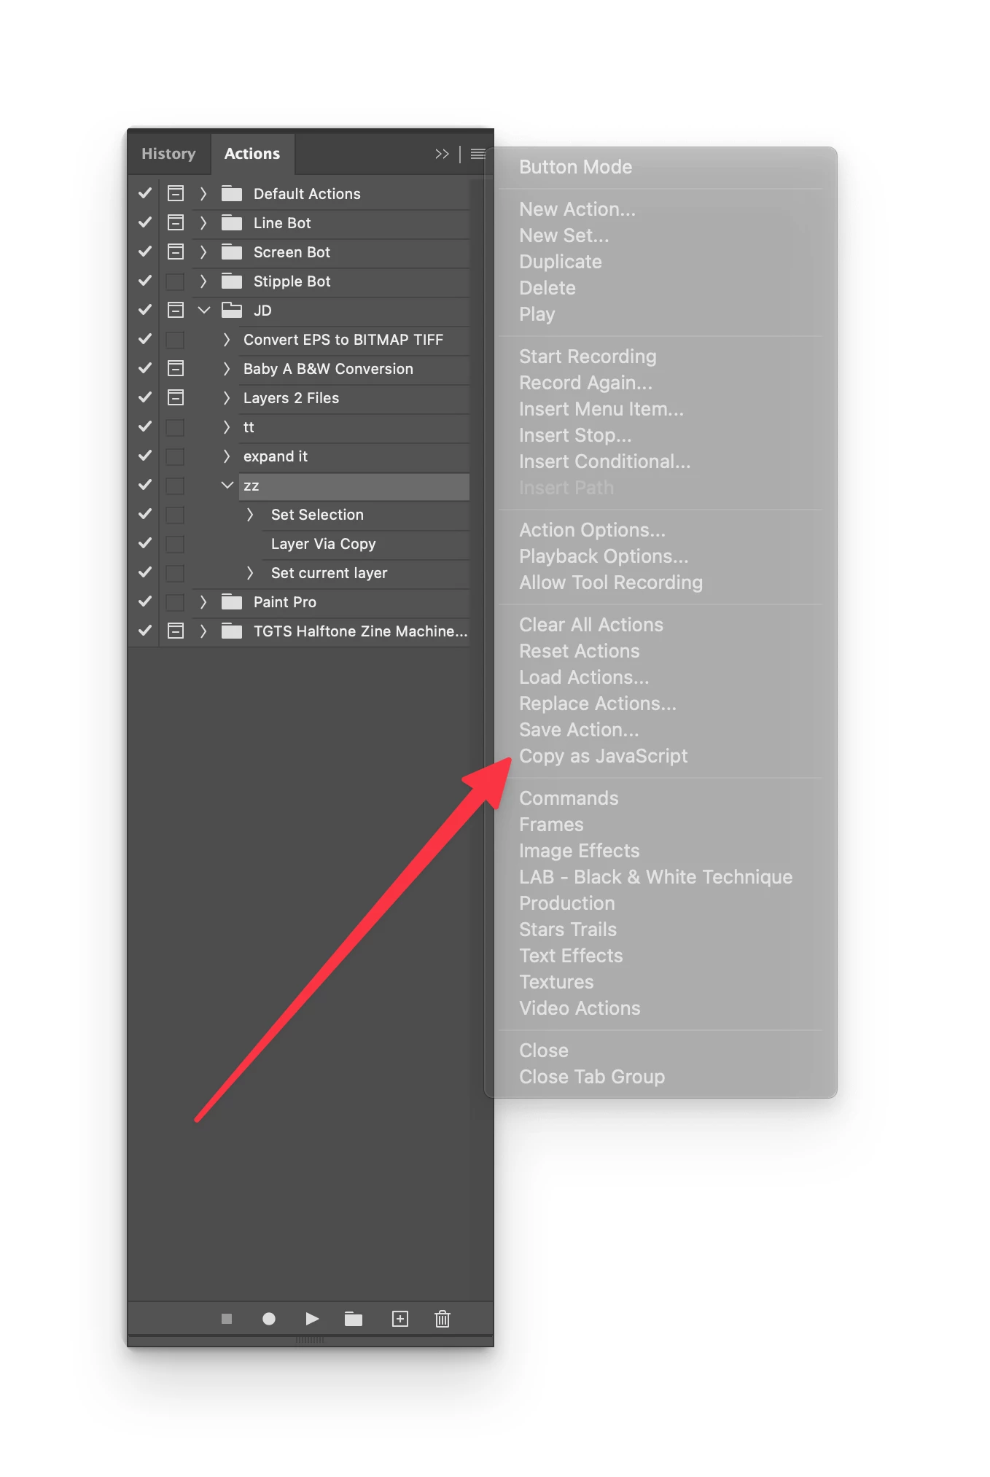Click the panel bottom resize grip
This screenshot has height=1477, width=990.
click(310, 1340)
